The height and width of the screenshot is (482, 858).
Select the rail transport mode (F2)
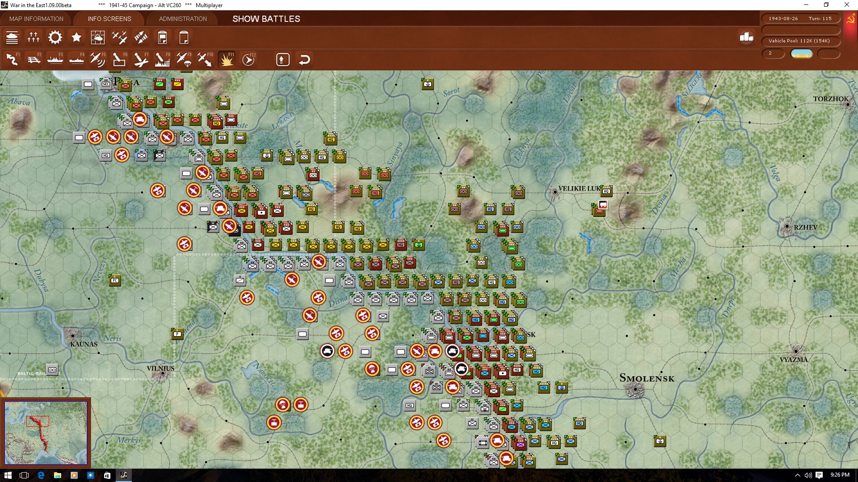click(34, 59)
